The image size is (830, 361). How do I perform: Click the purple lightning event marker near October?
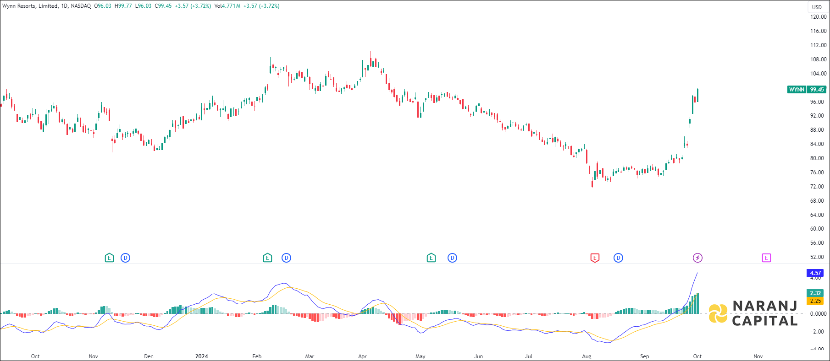pyautogui.click(x=697, y=258)
